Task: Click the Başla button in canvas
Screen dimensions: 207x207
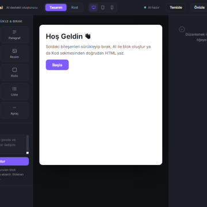Action: (57, 65)
